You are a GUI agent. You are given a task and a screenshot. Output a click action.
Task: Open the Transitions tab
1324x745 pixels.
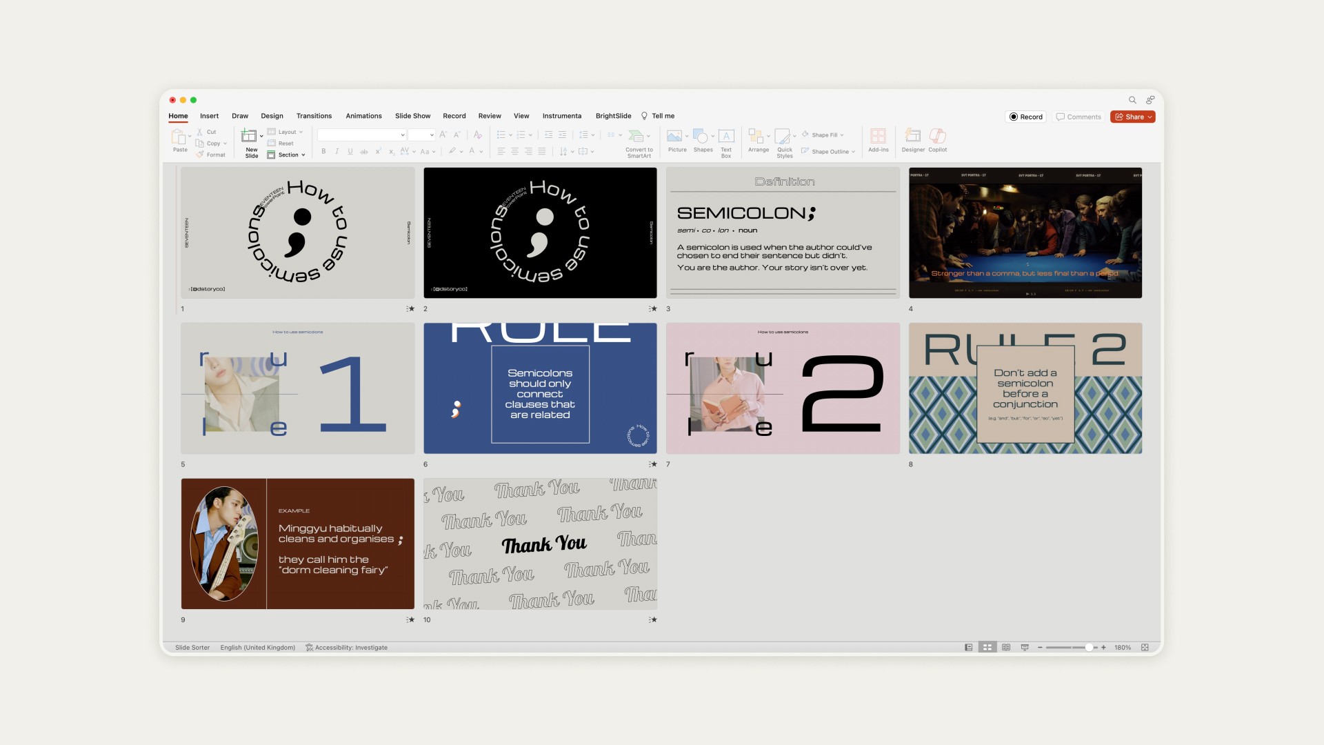pos(314,116)
